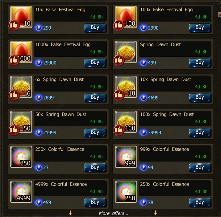Buy Spring Dawn Dust priced at 499

pos(200,63)
